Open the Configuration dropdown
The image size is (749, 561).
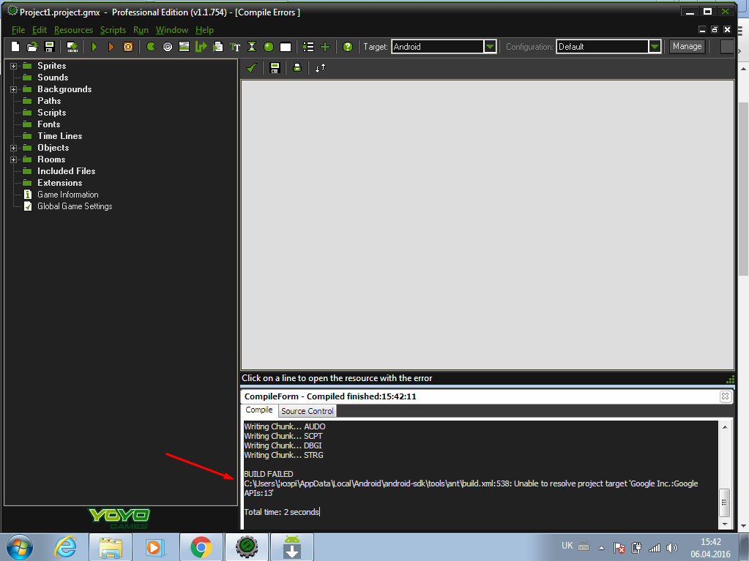(x=655, y=47)
